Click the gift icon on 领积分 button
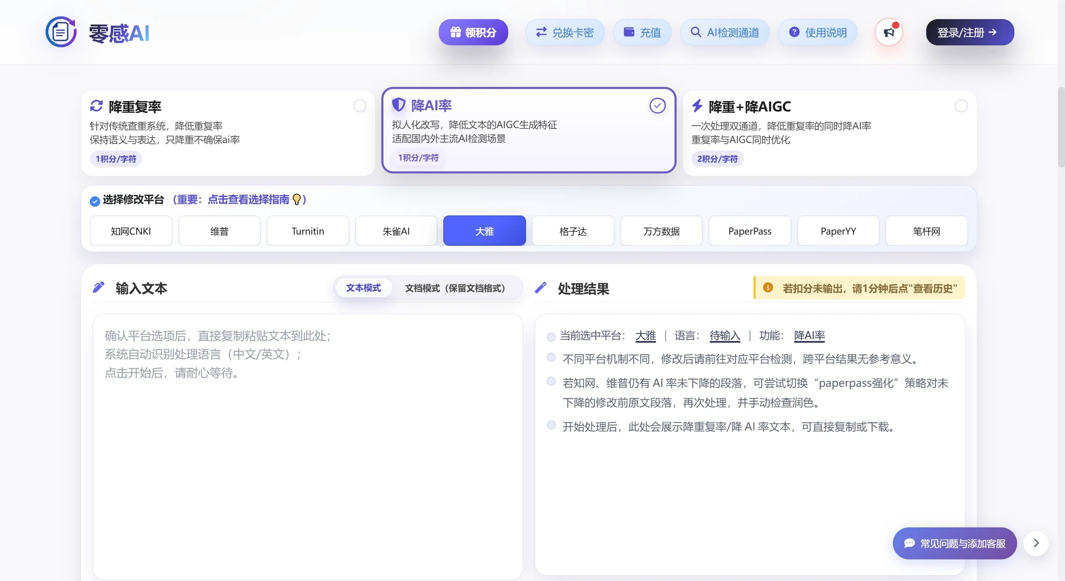 click(455, 32)
